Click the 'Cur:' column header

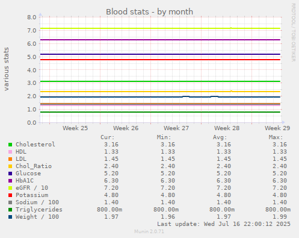tap(108, 137)
